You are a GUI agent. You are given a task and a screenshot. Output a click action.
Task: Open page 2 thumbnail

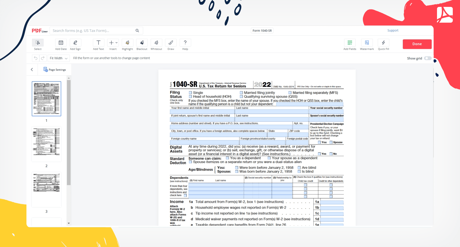46,144
